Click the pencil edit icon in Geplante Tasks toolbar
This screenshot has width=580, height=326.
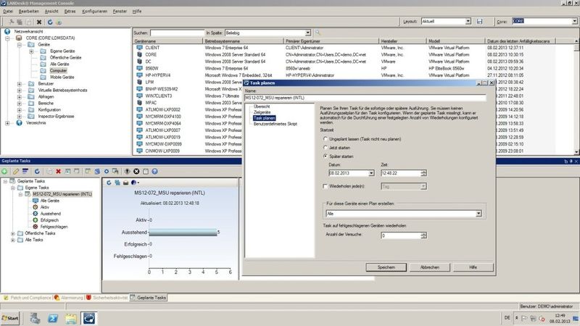15,172
